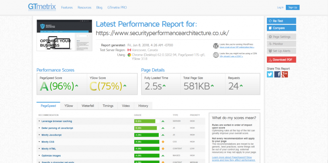This screenshot has width=328, height=163.
Task: Share report on Twitter
Action: click(x=270, y=74)
